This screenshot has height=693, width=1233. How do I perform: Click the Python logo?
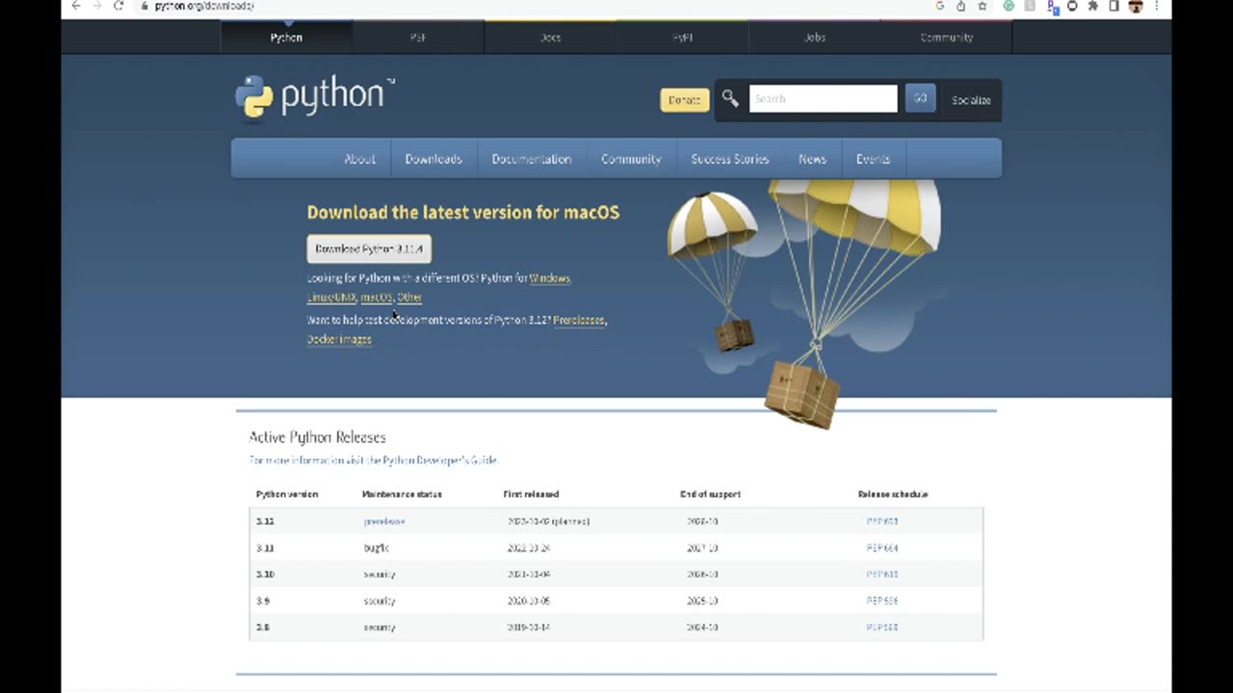(315, 97)
